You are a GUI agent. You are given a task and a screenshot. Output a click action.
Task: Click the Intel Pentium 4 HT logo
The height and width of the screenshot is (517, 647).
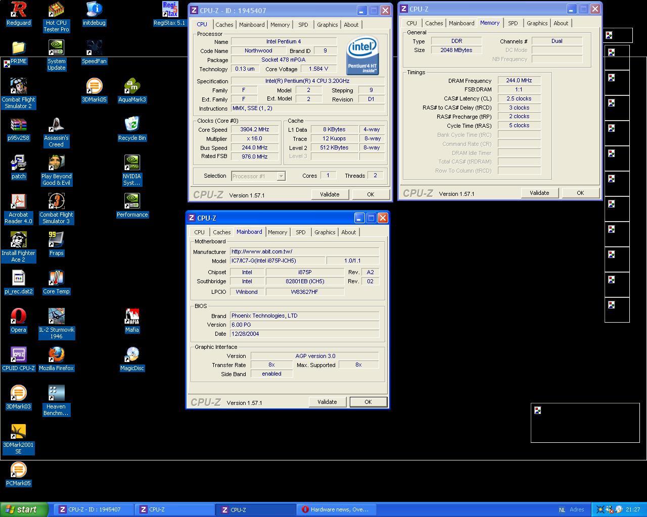click(x=362, y=56)
